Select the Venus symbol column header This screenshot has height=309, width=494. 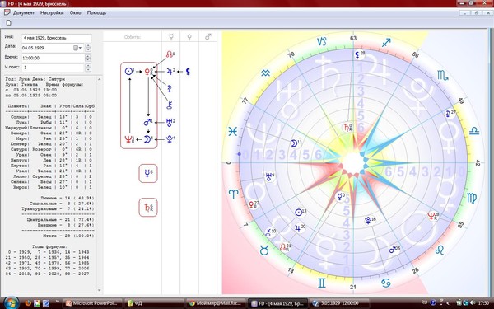click(x=189, y=37)
